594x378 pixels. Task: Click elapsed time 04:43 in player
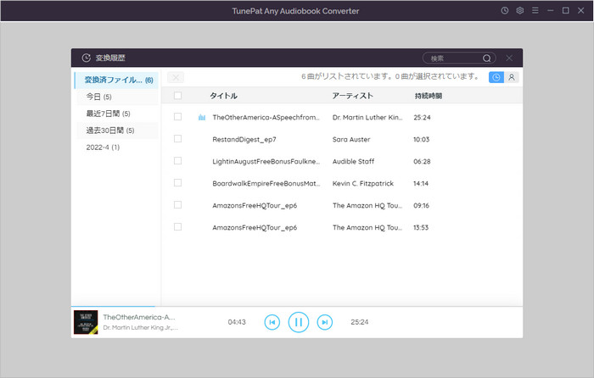pos(237,322)
